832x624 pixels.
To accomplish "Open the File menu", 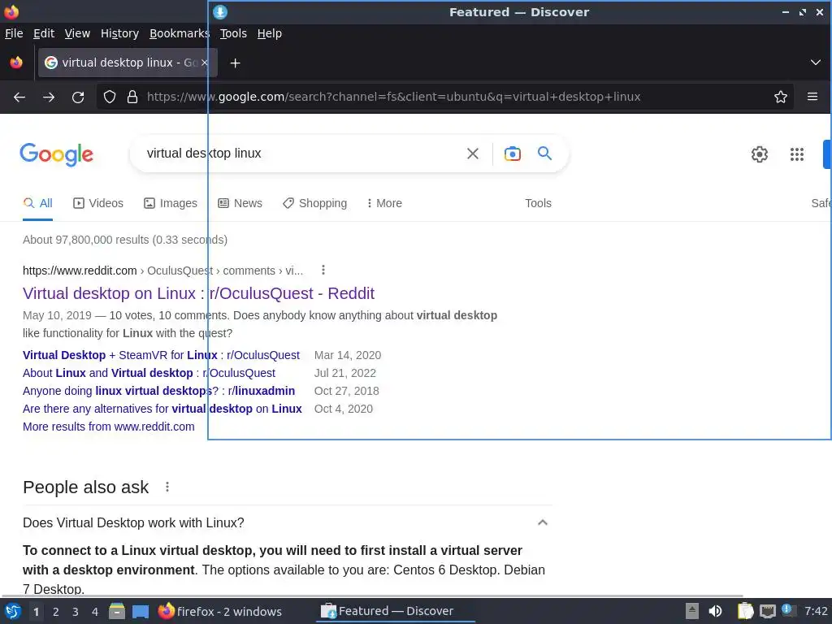I will tap(14, 33).
